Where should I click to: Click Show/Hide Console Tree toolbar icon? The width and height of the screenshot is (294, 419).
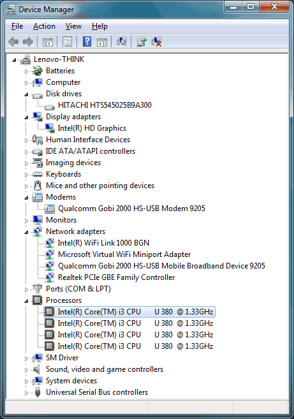pyautogui.click(x=48, y=42)
